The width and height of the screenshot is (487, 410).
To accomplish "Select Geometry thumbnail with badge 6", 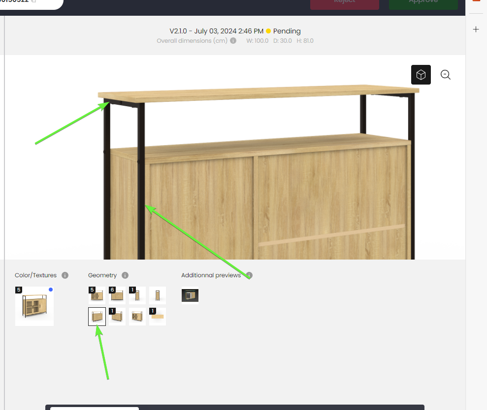I will pos(117,295).
